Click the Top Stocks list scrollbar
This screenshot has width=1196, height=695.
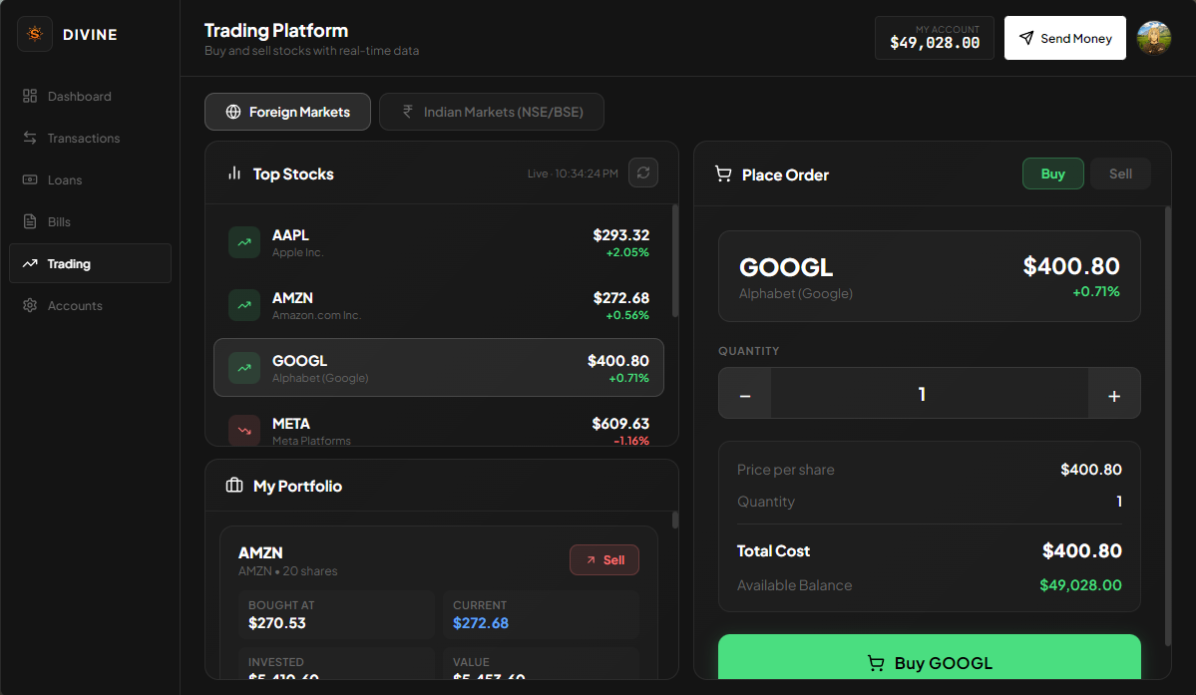coord(675,260)
